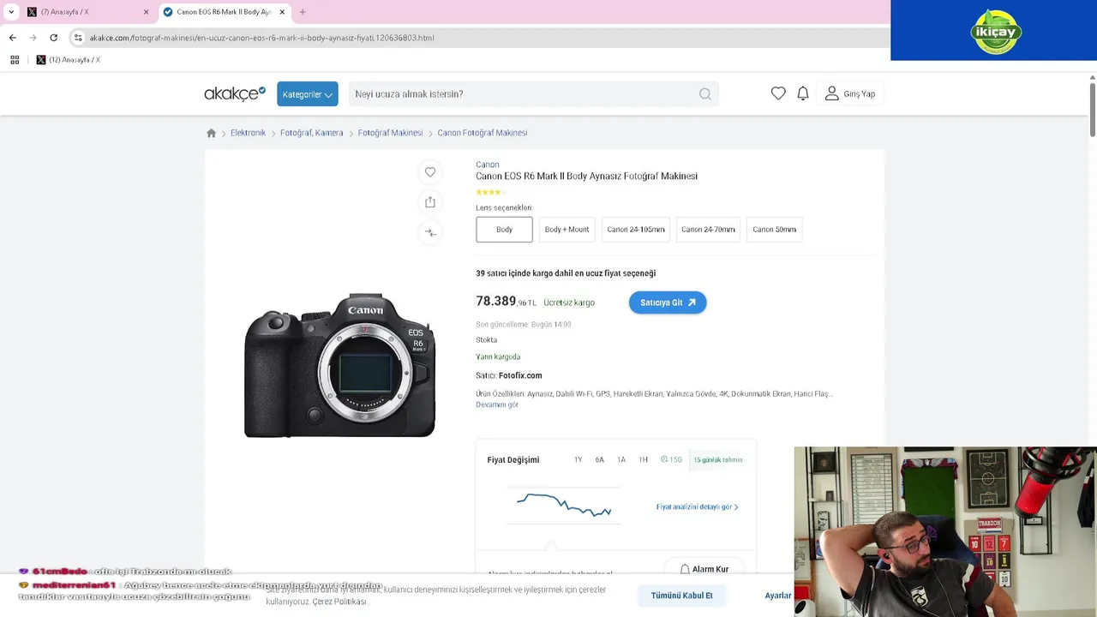Open favorites heart icon in header

click(778, 93)
